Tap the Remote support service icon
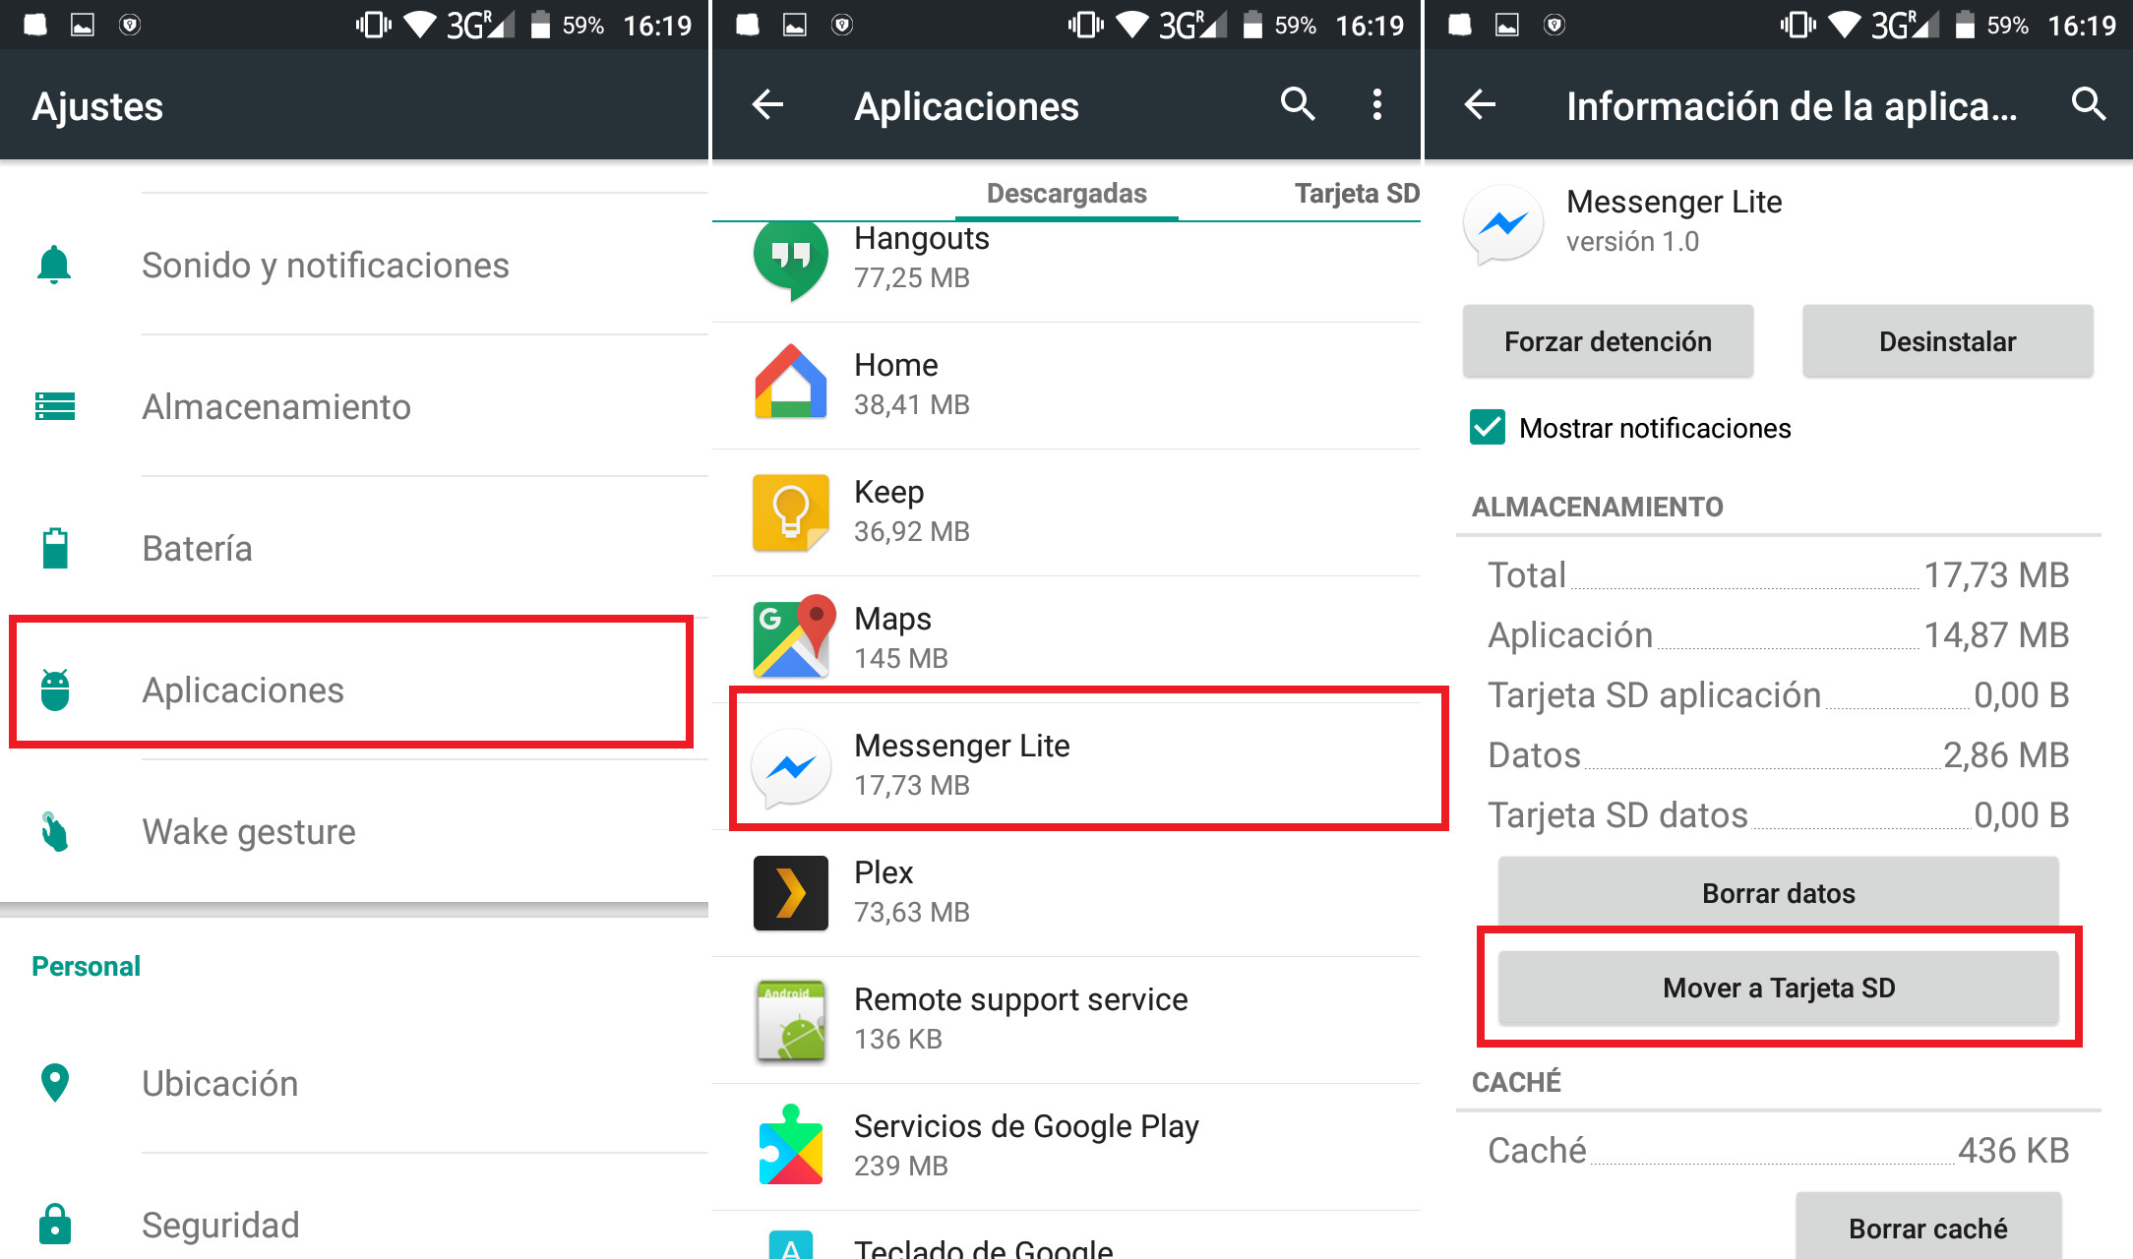 pyautogui.click(x=791, y=1020)
